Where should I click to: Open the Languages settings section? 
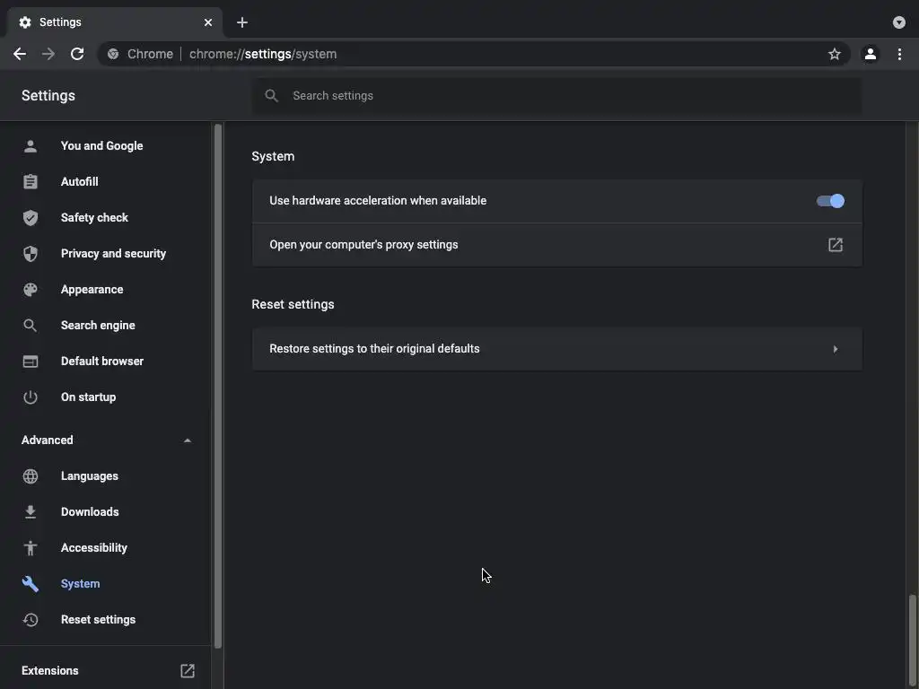[89, 475]
